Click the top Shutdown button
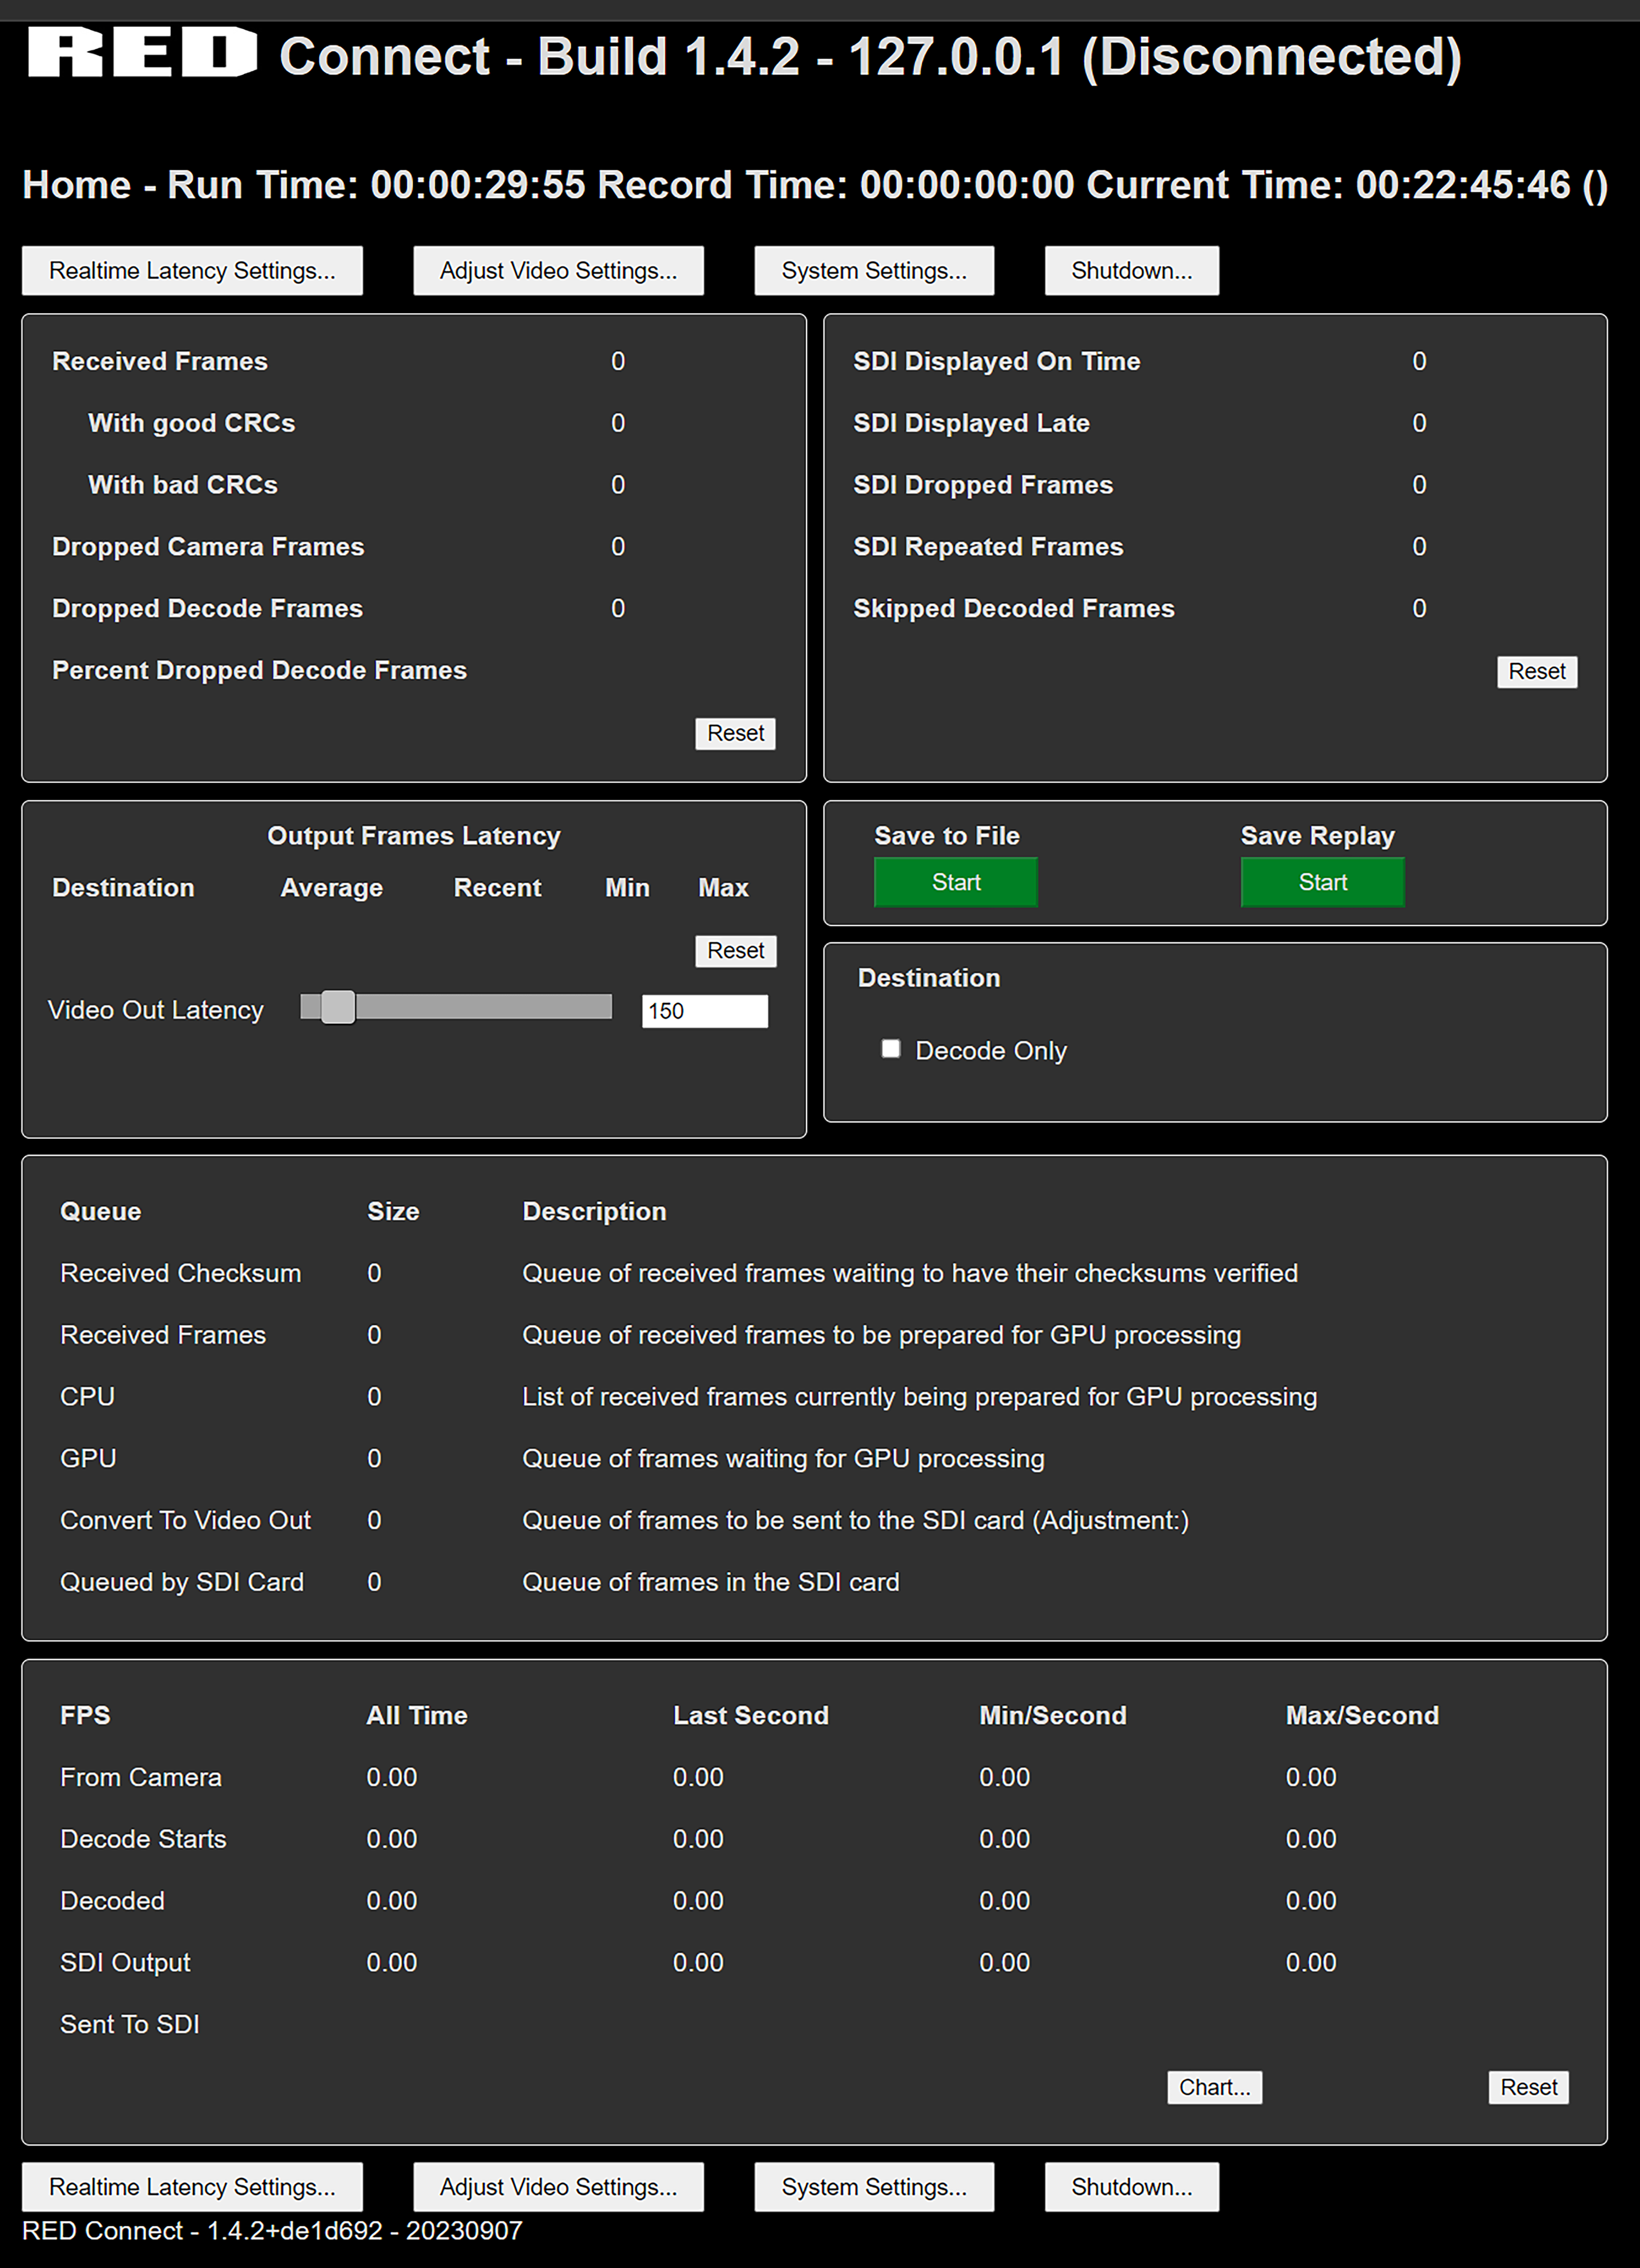Viewport: 1640px width, 2268px height. pyautogui.click(x=1132, y=271)
